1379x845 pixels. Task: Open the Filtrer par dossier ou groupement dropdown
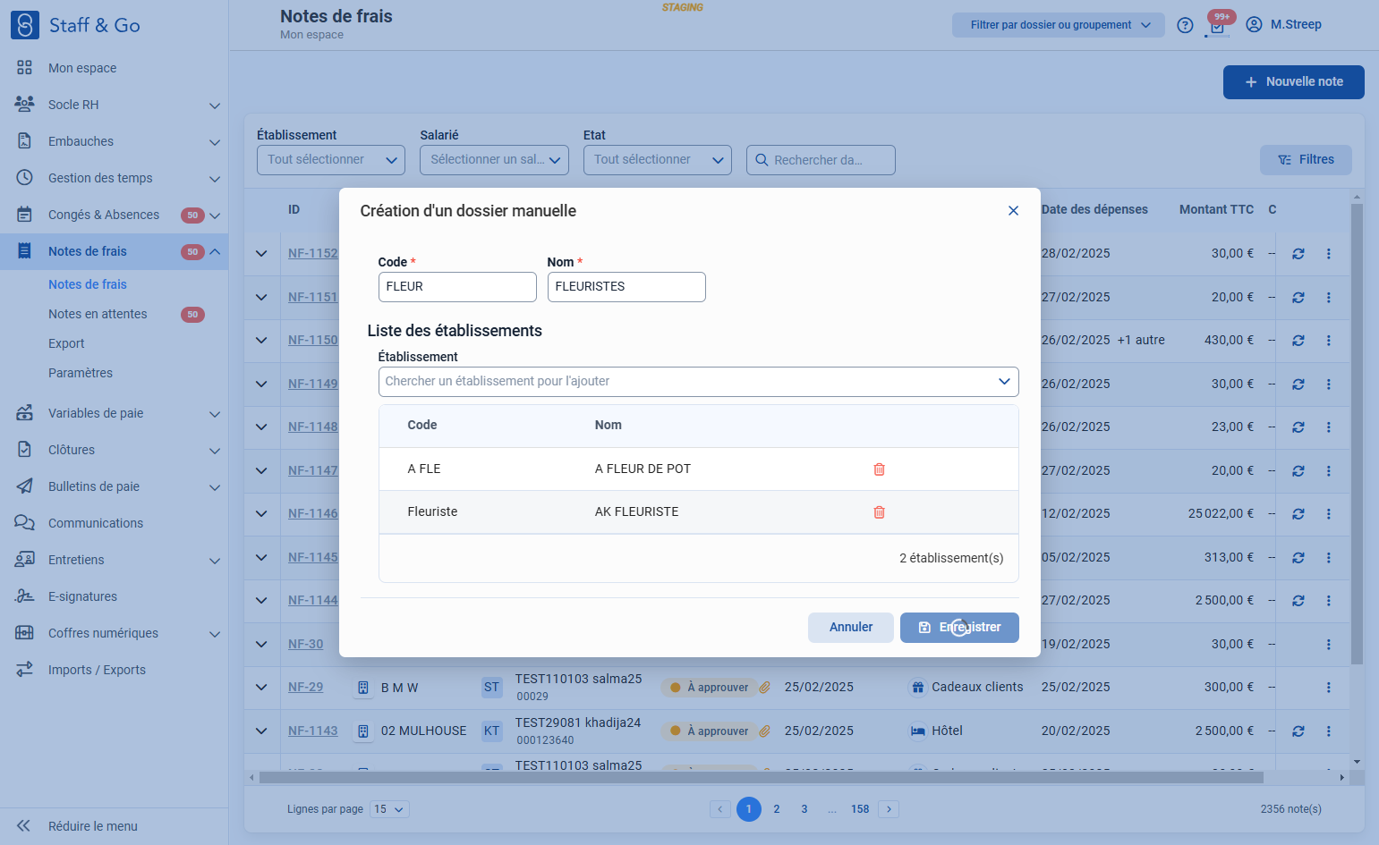pyautogui.click(x=1059, y=25)
